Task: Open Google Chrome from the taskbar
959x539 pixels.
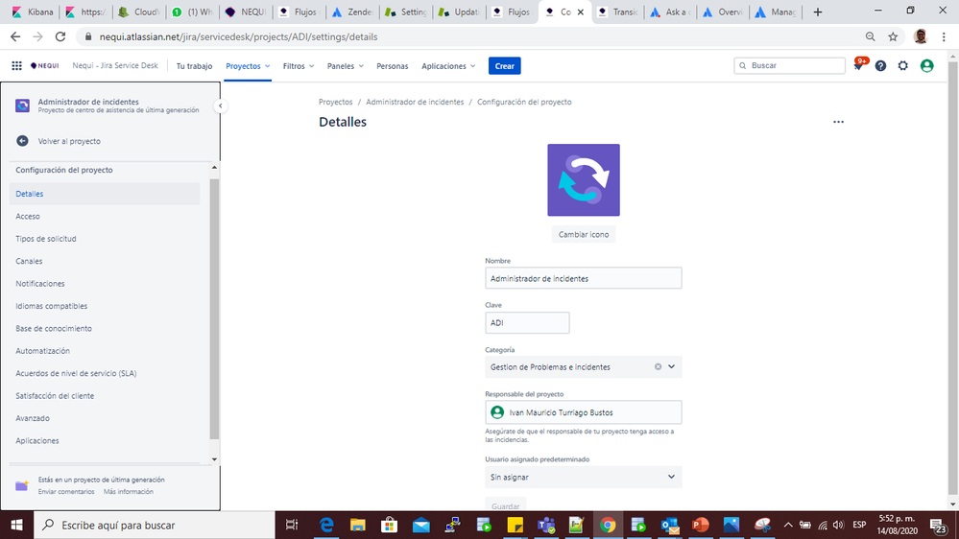Action: [608, 525]
